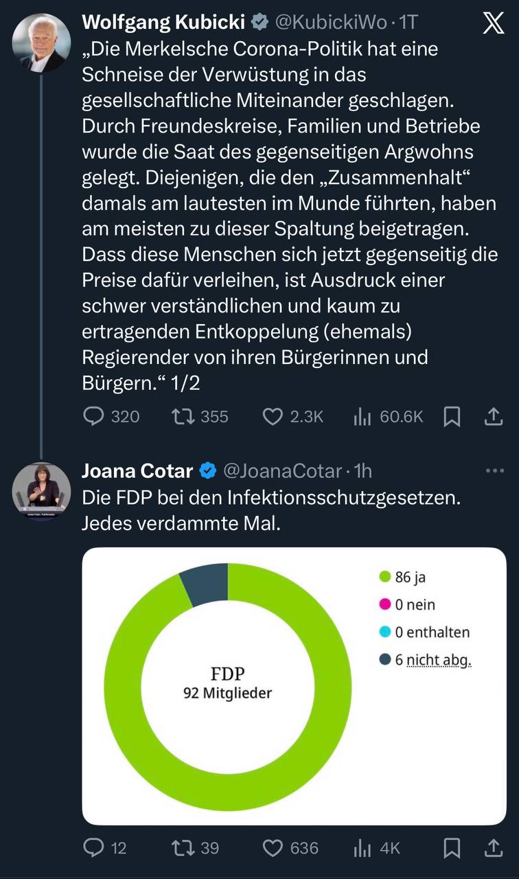519x879 pixels.
Task: Open the @JoanaCotar handle link
Action: (282, 471)
